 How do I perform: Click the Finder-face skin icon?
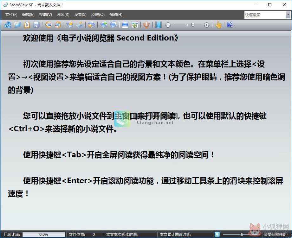(x=230, y=25)
